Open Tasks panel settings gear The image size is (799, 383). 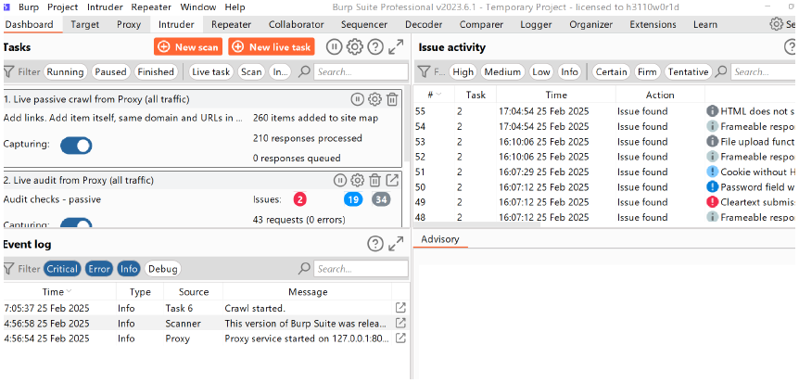point(355,47)
